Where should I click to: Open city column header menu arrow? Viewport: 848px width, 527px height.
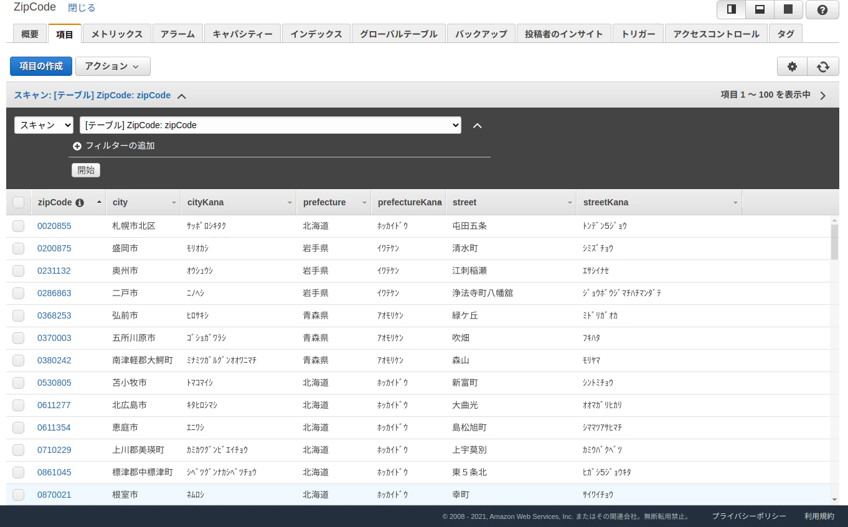point(174,203)
